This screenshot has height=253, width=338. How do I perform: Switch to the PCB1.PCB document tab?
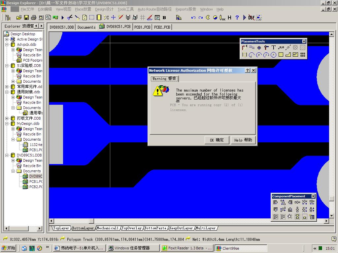click(x=142, y=27)
